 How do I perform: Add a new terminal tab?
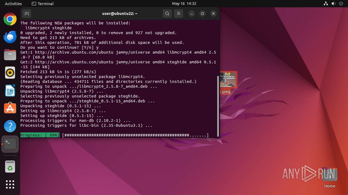click(27, 14)
